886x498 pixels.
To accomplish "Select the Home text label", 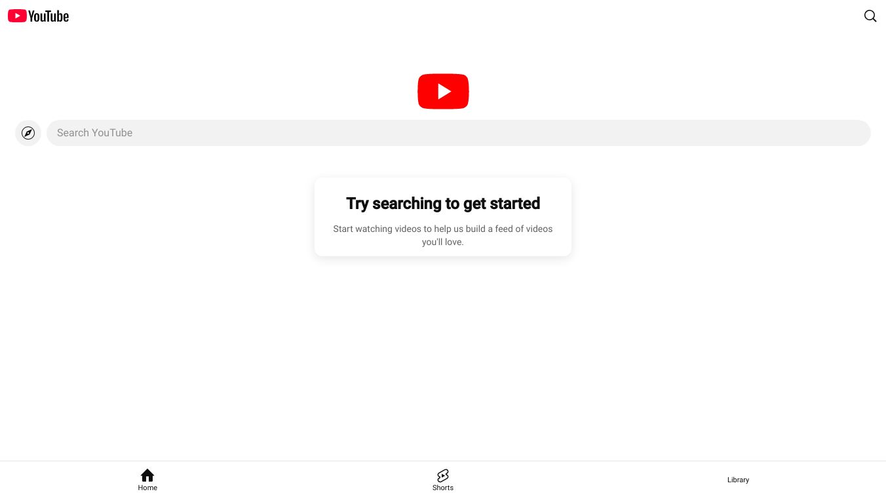I will pyautogui.click(x=147, y=488).
